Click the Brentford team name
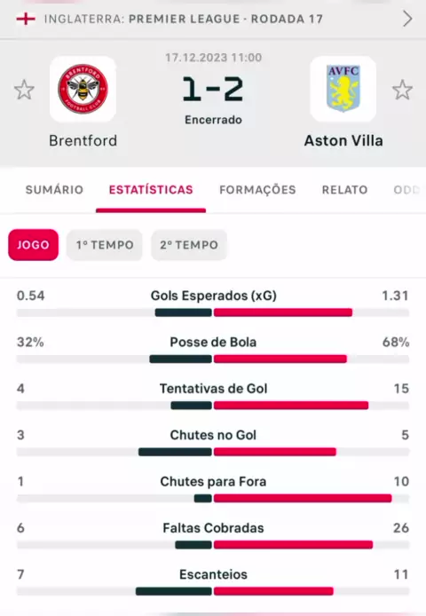Screen dimensions: 426x616 click(83, 140)
